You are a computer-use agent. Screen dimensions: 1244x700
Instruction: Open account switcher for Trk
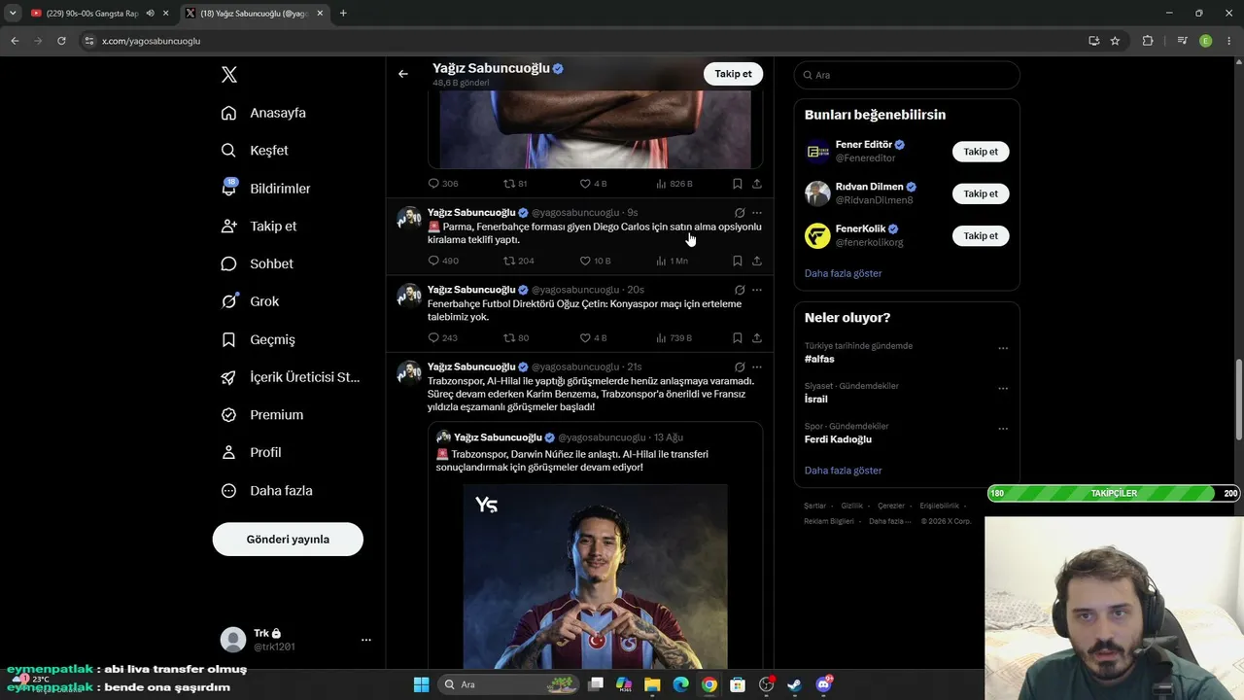(296, 640)
